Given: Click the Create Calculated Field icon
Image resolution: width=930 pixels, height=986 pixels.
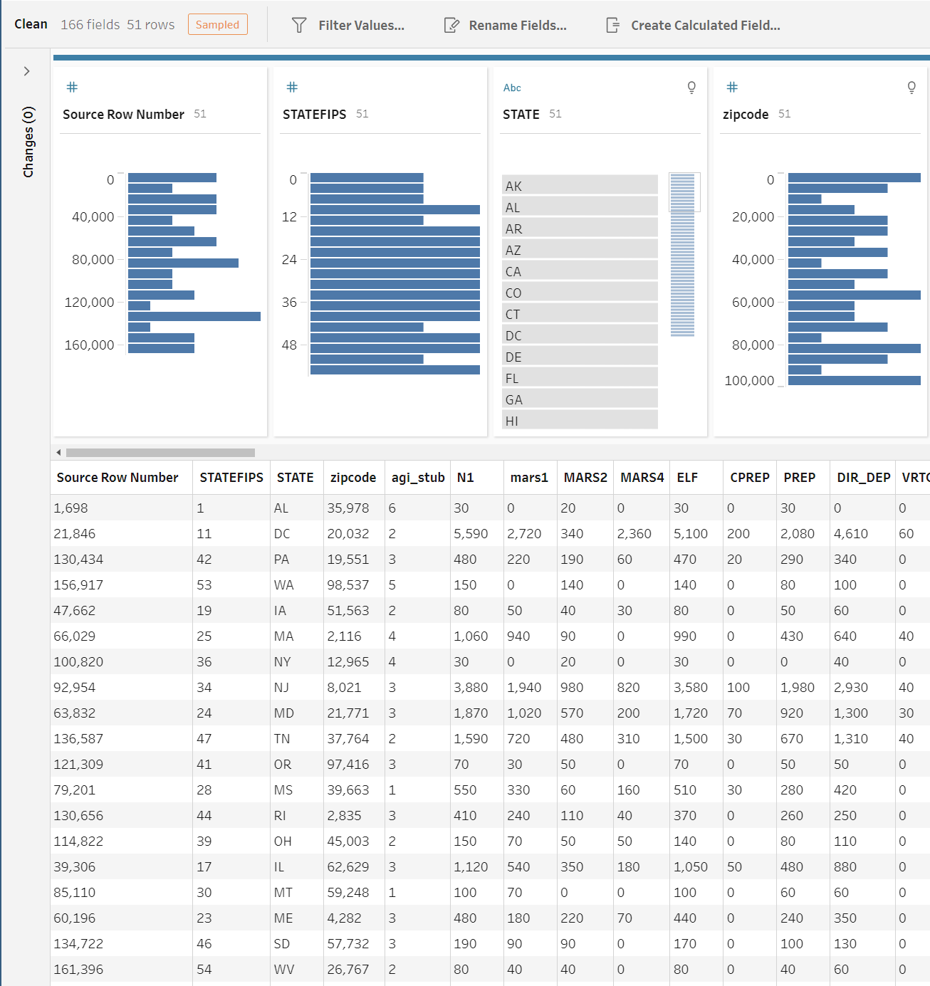Looking at the screenshot, I should 614,24.
